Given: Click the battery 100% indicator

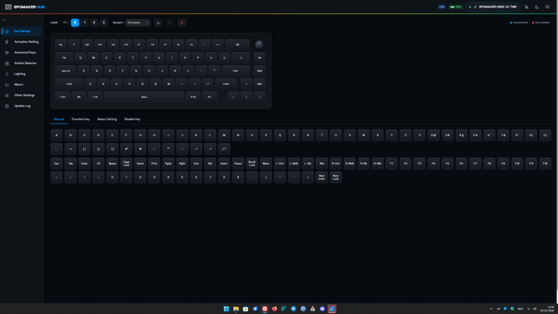Looking at the screenshot, I should [x=456, y=7].
